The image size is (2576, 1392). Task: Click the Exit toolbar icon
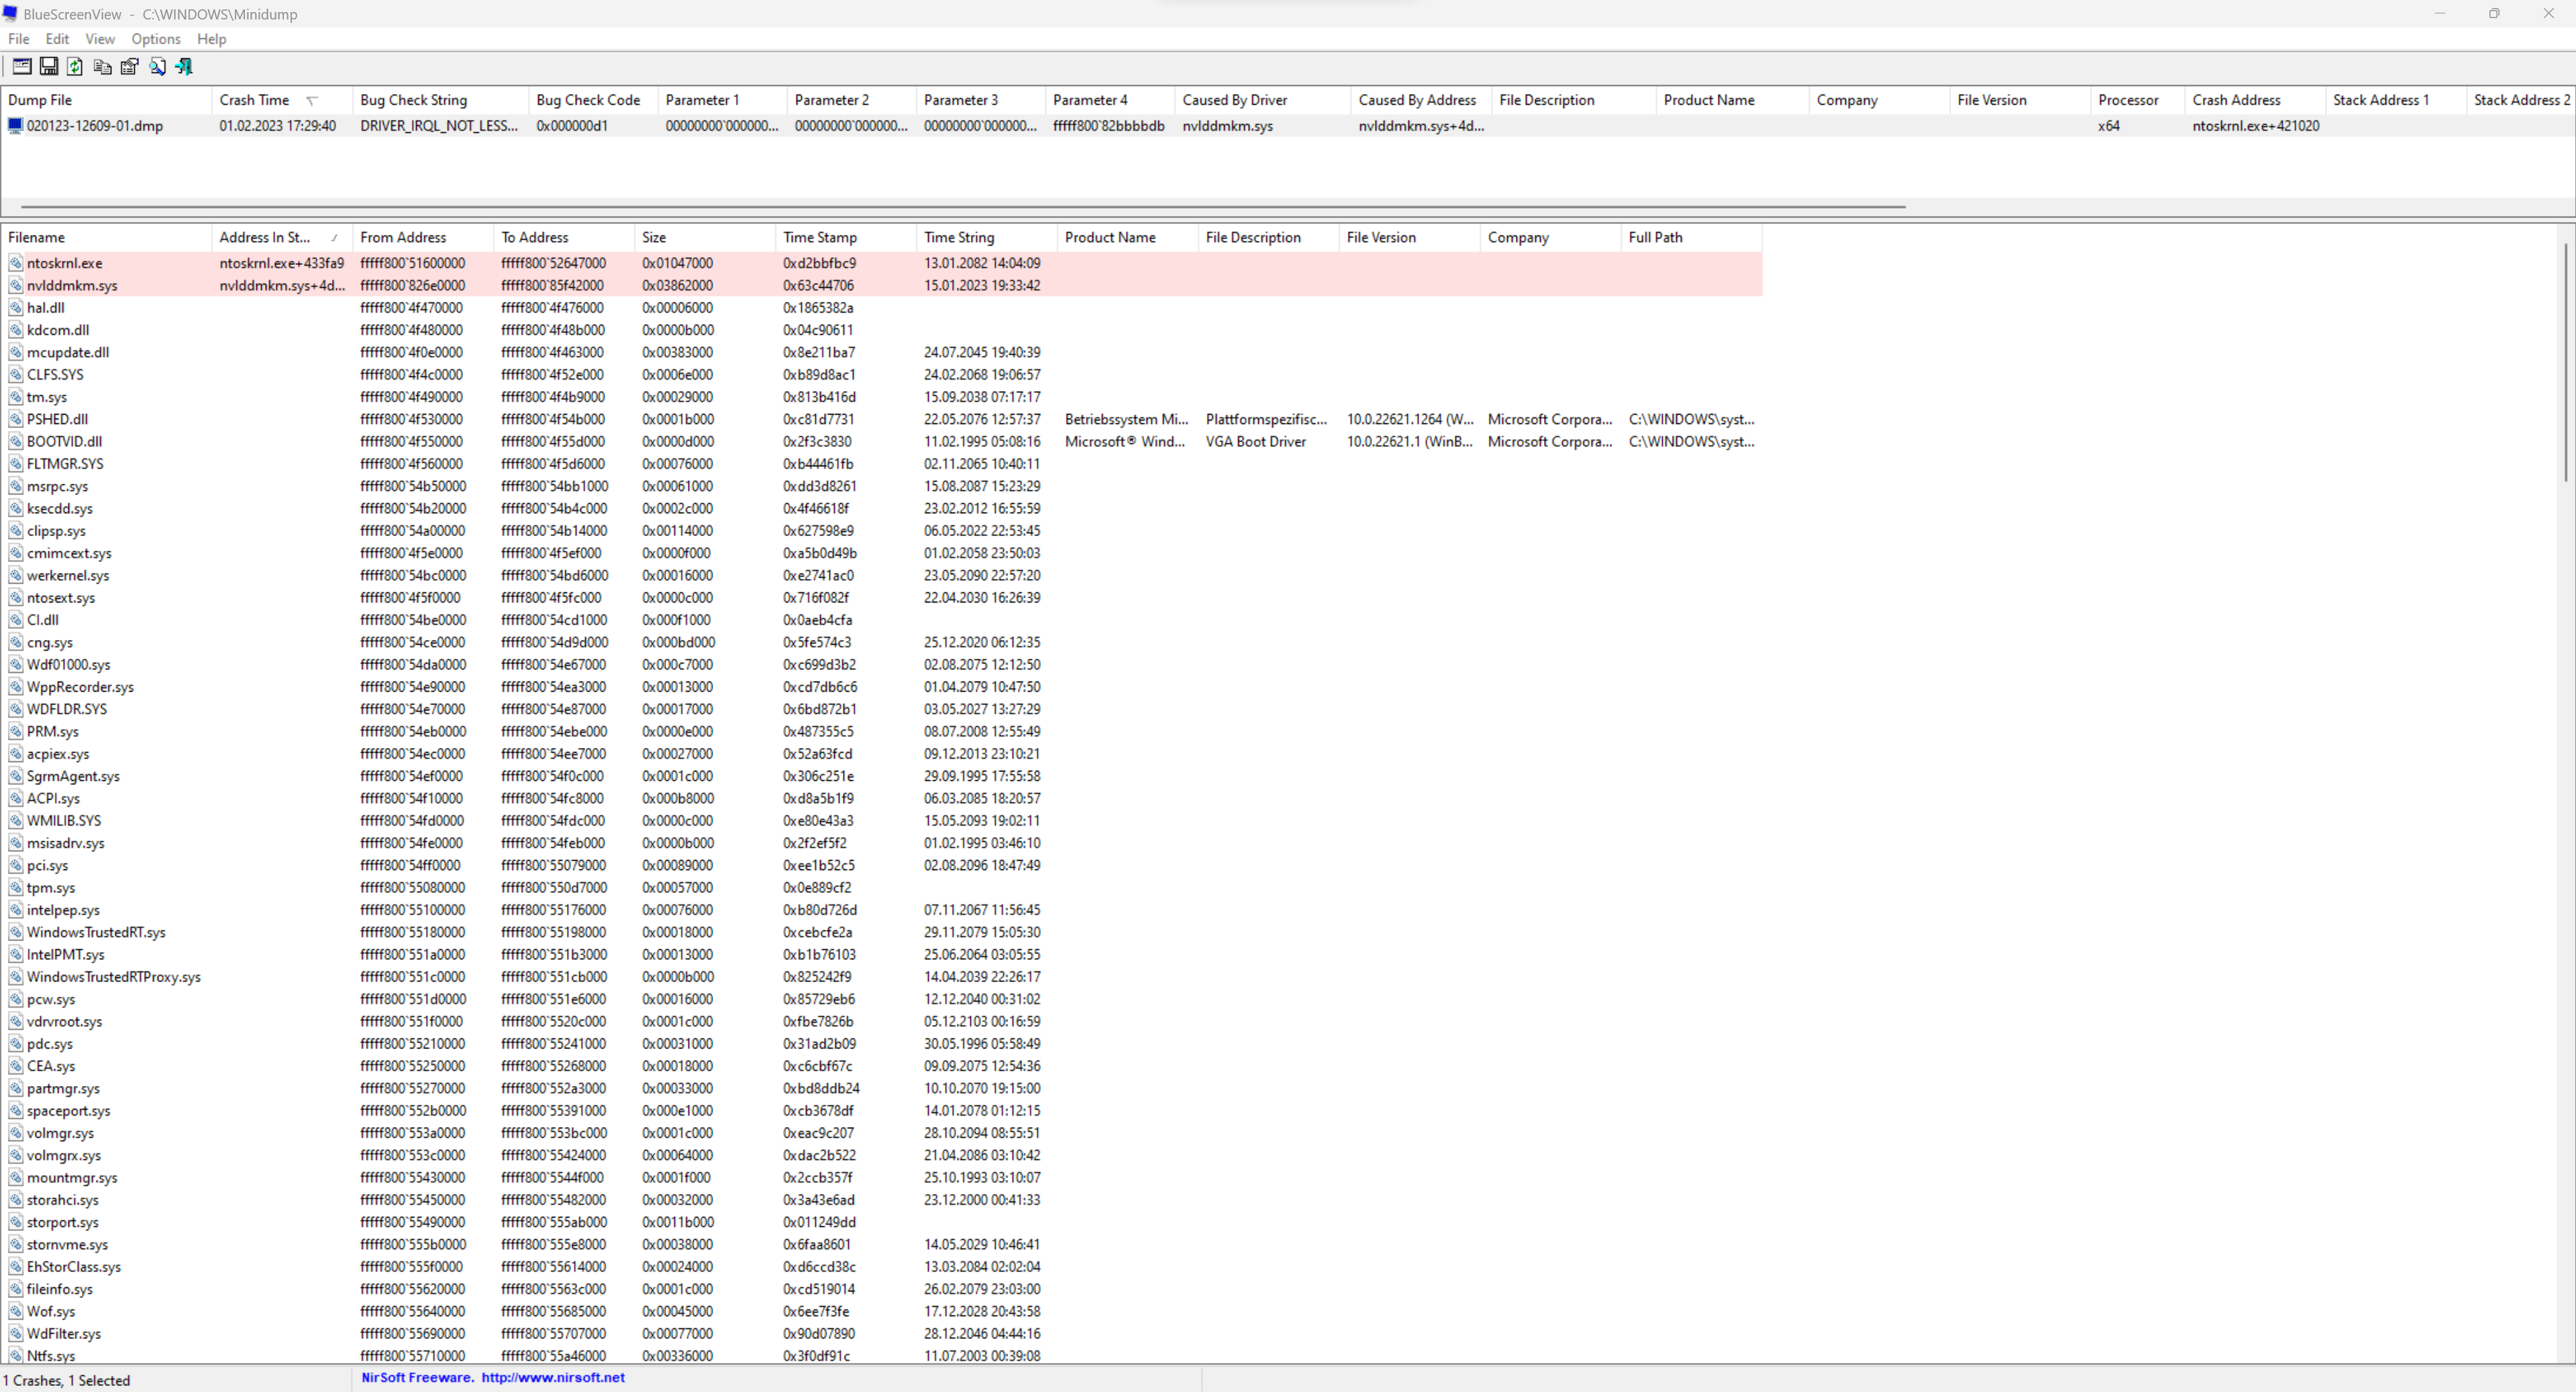(184, 66)
